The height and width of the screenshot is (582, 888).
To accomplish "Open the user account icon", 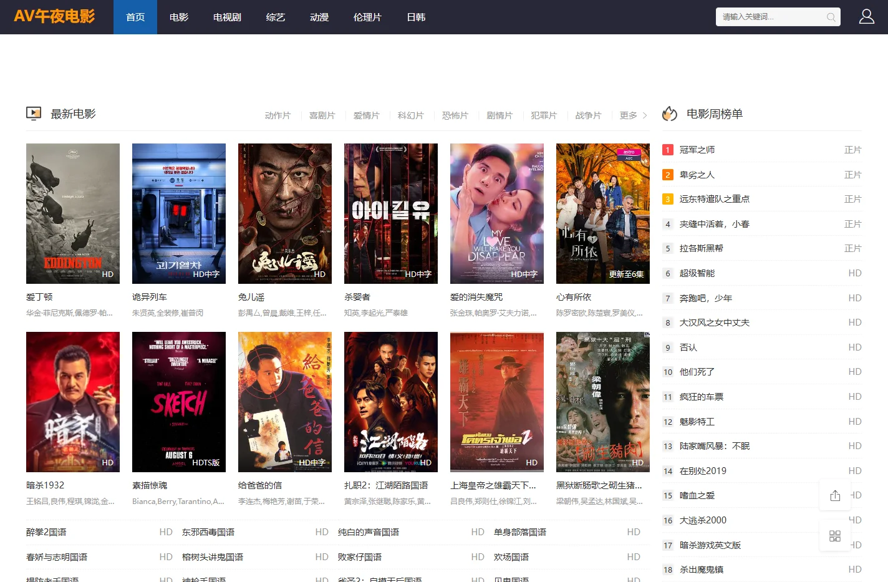I will (867, 17).
